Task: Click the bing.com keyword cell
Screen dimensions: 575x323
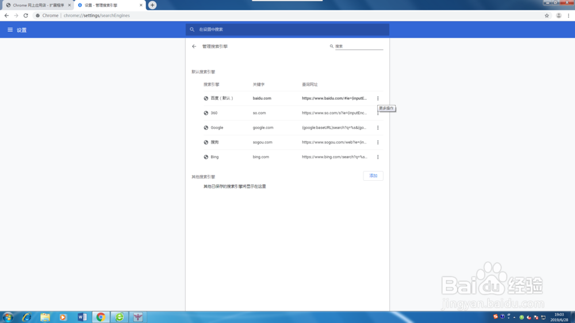Action: 260,157
